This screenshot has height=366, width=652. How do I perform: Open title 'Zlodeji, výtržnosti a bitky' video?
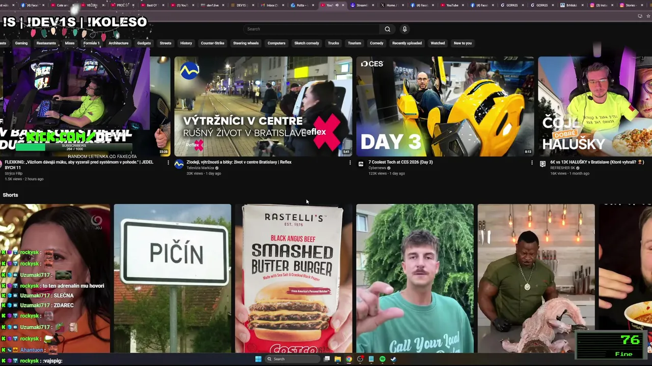click(x=239, y=162)
